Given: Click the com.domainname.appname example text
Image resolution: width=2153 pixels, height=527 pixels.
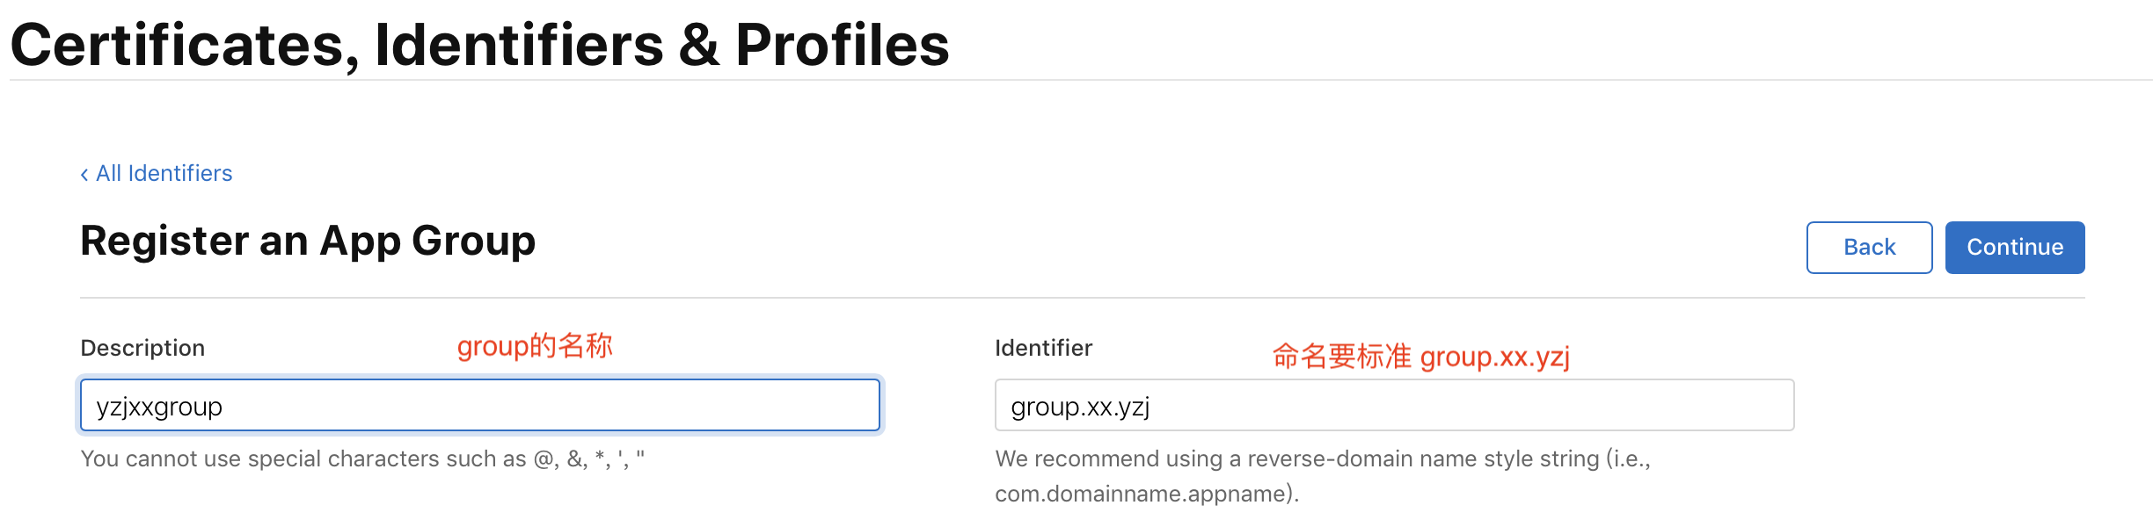Looking at the screenshot, I should [x=1146, y=494].
